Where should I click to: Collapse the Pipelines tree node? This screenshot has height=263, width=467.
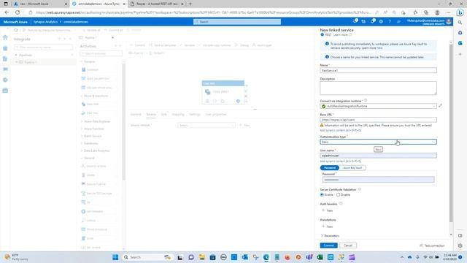point(16,56)
